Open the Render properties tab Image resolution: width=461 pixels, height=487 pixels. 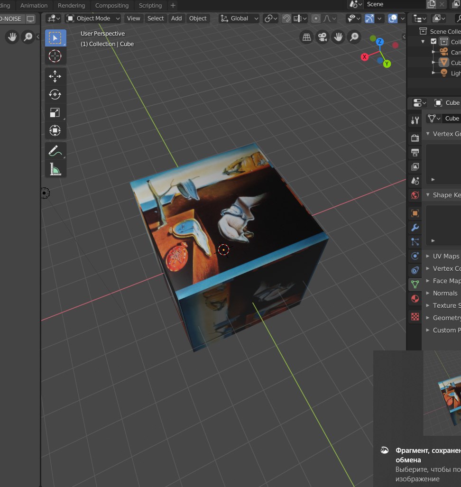(415, 138)
